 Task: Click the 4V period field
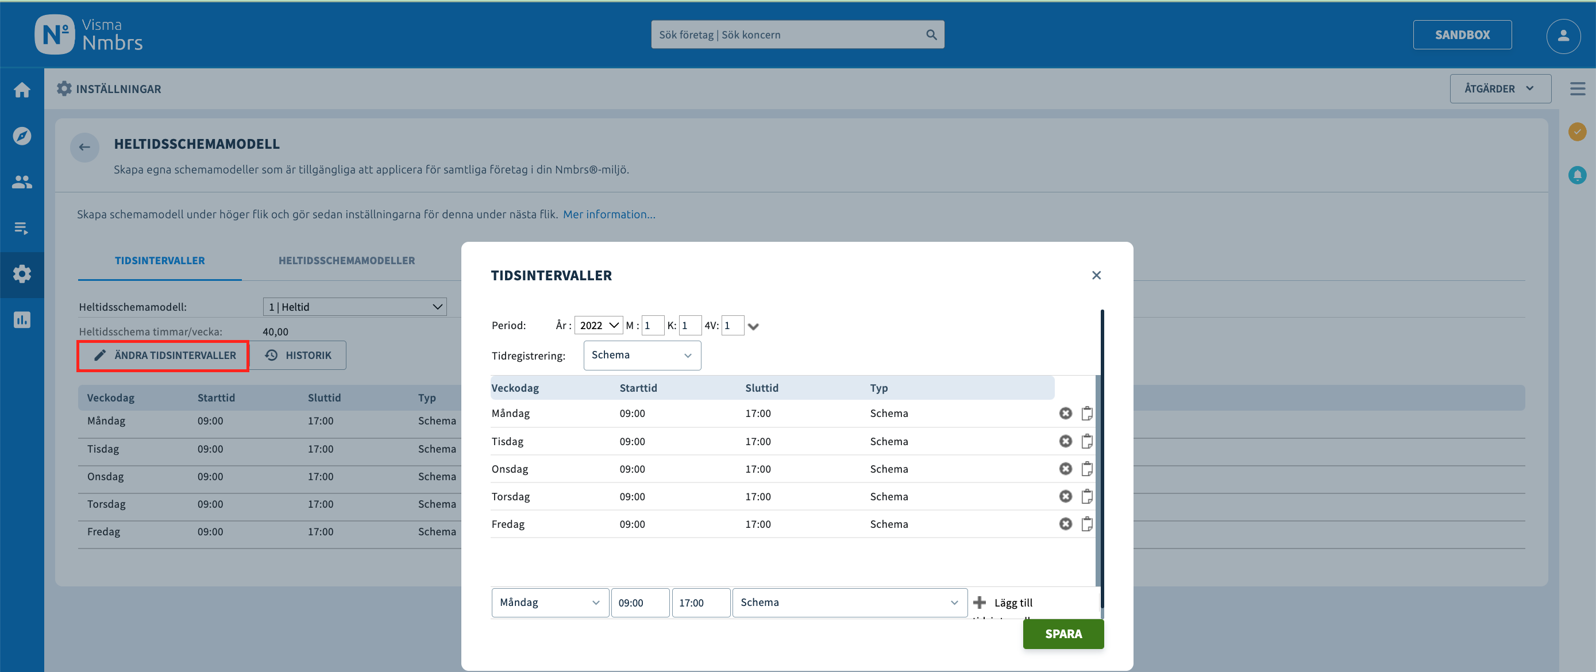(733, 325)
